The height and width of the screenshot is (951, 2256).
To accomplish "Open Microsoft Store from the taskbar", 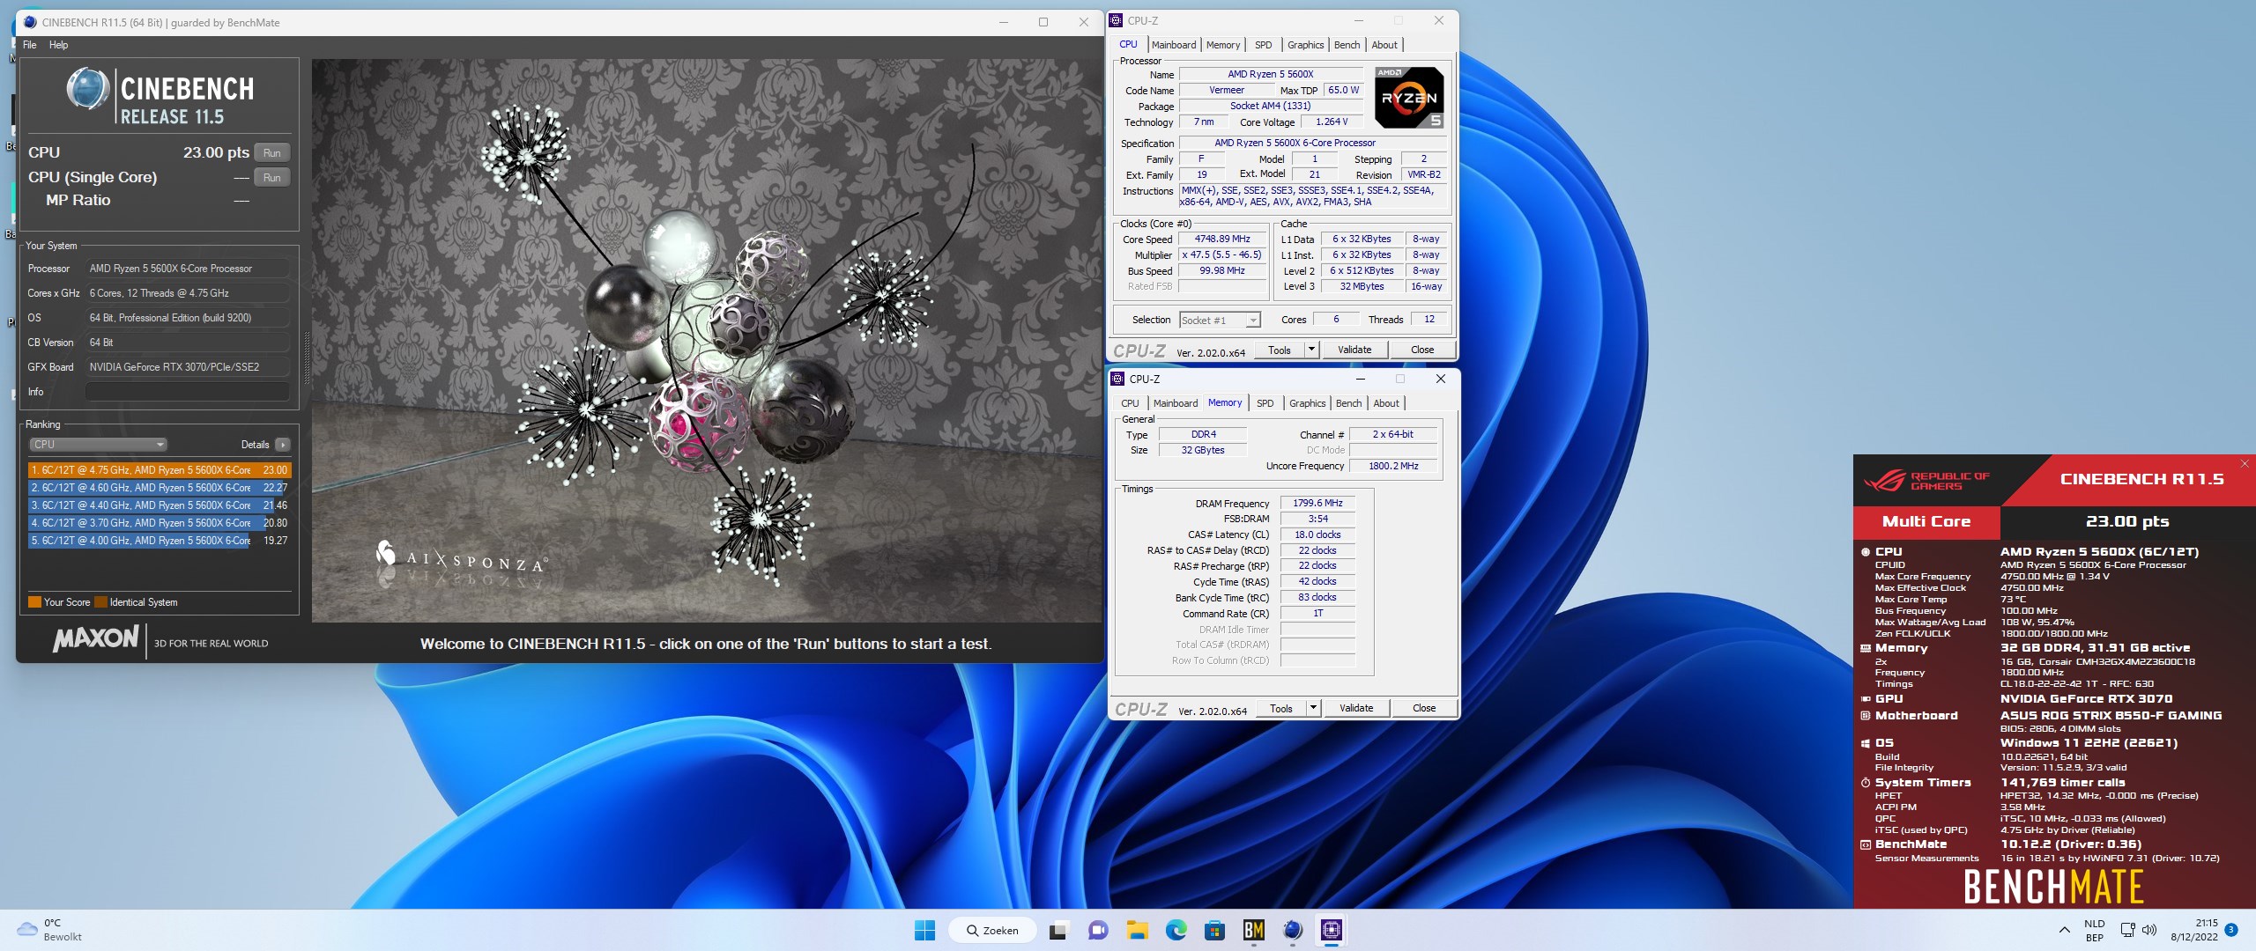I will pos(1214,930).
